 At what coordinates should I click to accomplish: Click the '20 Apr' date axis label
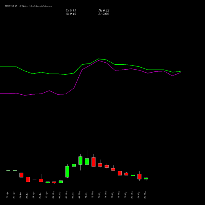14,195
